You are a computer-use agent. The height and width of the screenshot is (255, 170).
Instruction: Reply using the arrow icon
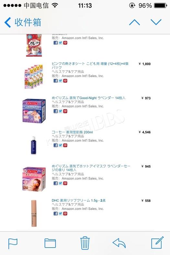(119, 243)
